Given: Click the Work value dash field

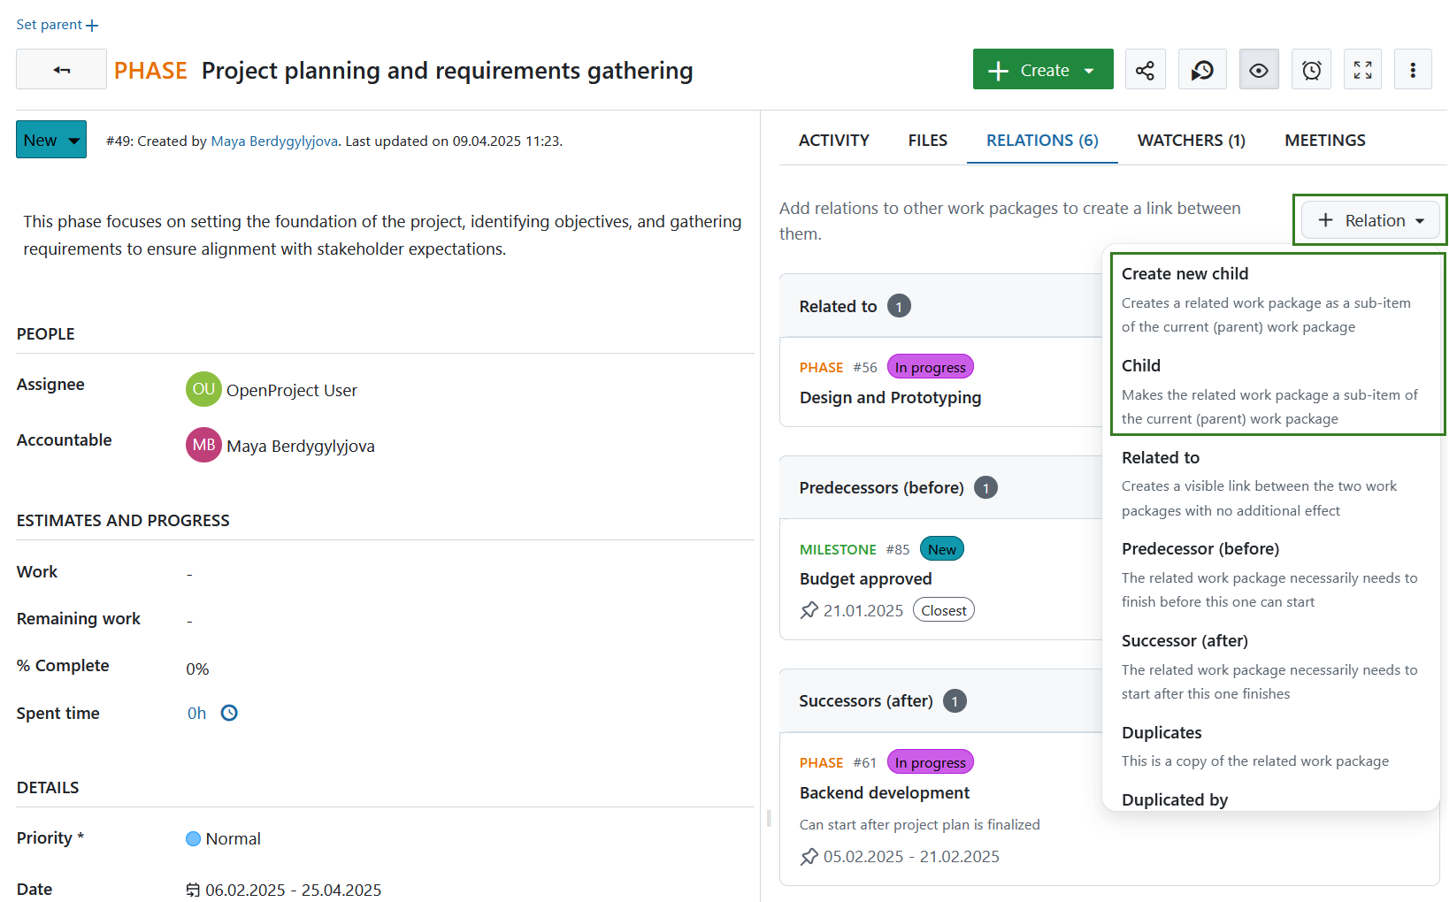Looking at the screenshot, I should pyautogui.click(x=189, y=574).
